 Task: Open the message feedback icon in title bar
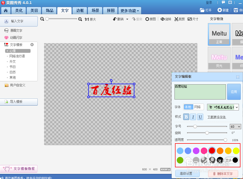223,2
